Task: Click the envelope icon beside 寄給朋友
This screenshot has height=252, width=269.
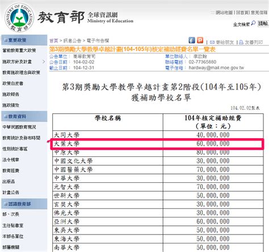Action: coord(212,42)
